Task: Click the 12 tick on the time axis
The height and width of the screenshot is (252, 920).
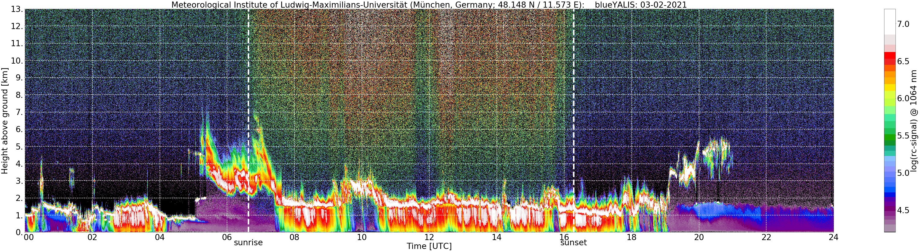Action: [x=429, y=237]
